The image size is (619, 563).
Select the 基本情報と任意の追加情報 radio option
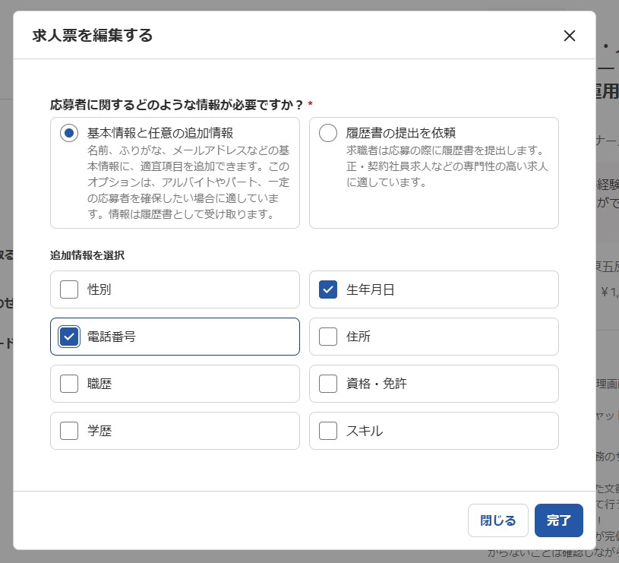tap(69, 133)
